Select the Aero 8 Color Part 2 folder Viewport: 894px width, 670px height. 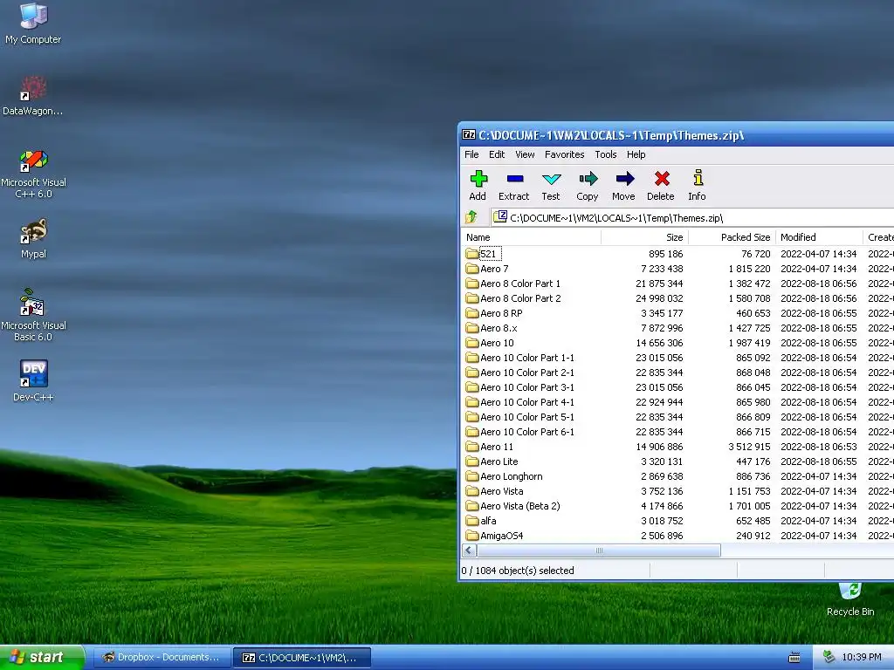[520, 298]
